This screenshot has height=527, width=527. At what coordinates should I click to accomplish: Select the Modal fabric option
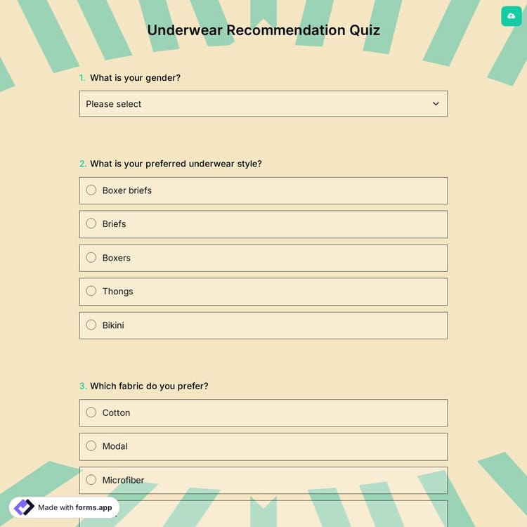(91, 445)
